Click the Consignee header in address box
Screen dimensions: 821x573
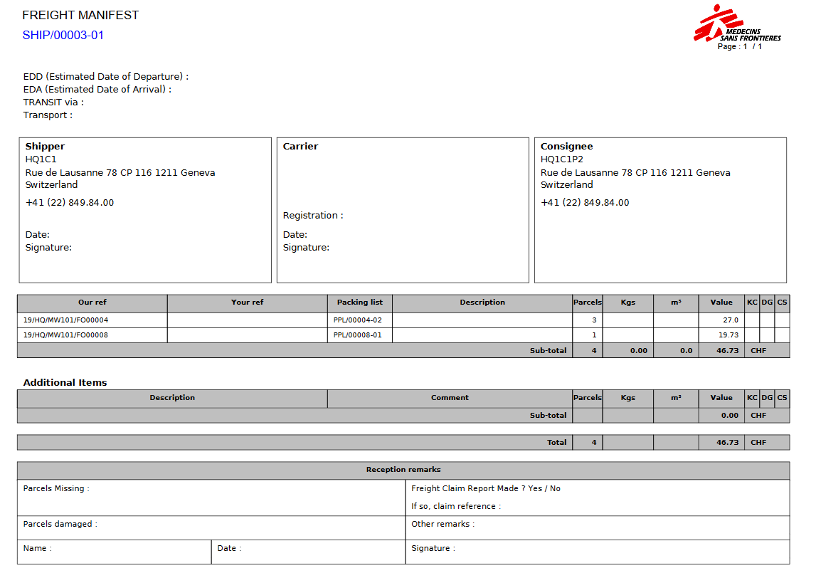pyautogui.click(x=566, y=147)
